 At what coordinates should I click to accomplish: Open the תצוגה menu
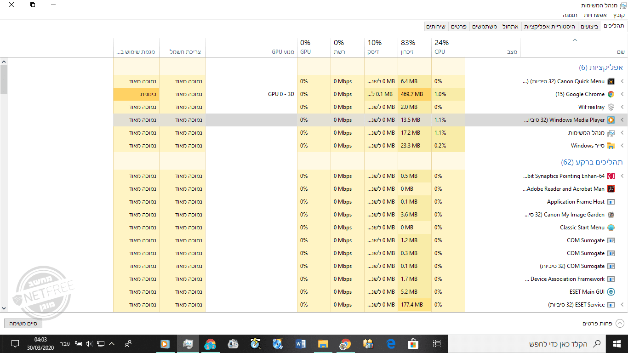570,15
